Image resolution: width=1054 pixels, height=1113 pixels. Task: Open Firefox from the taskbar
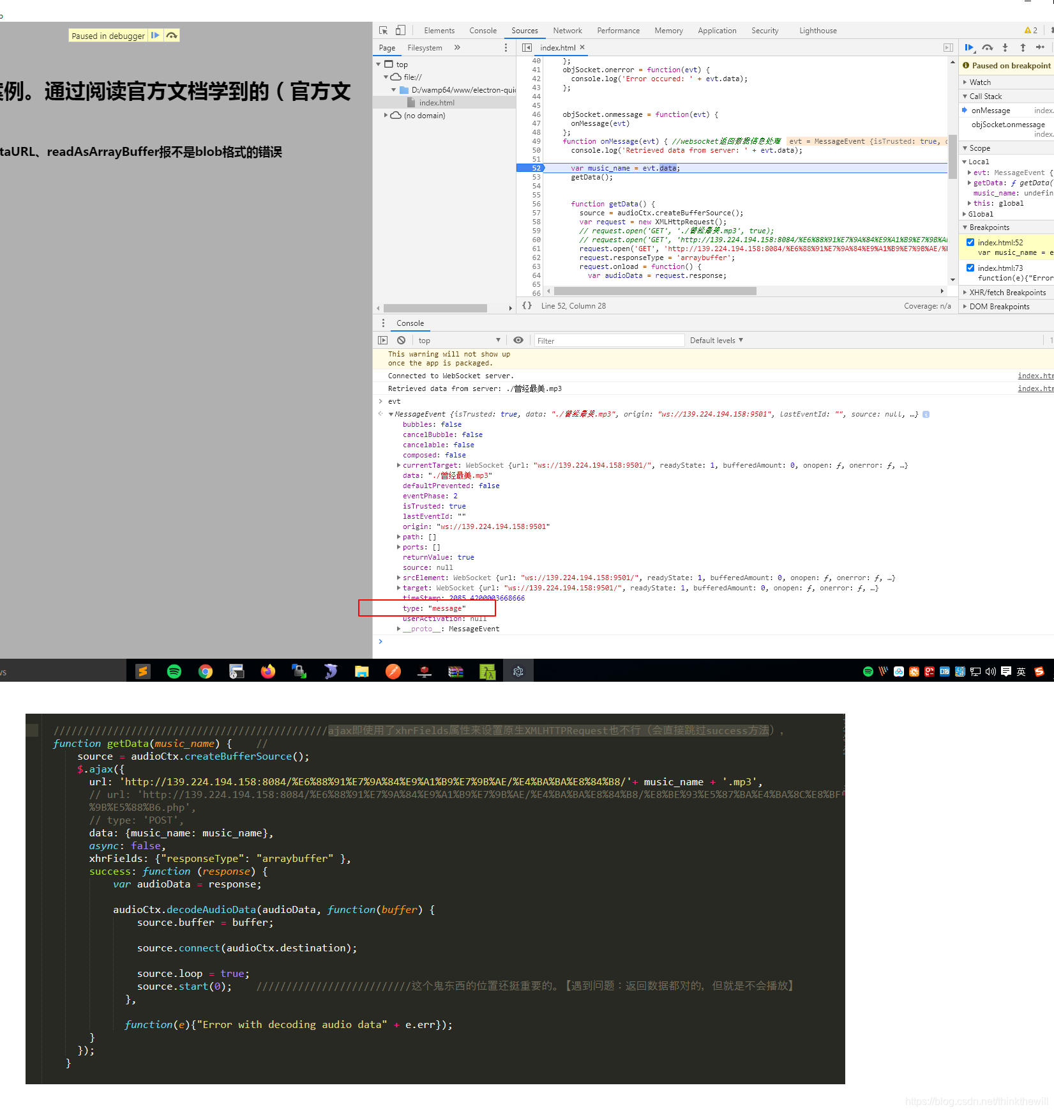(x=267, y=671)
